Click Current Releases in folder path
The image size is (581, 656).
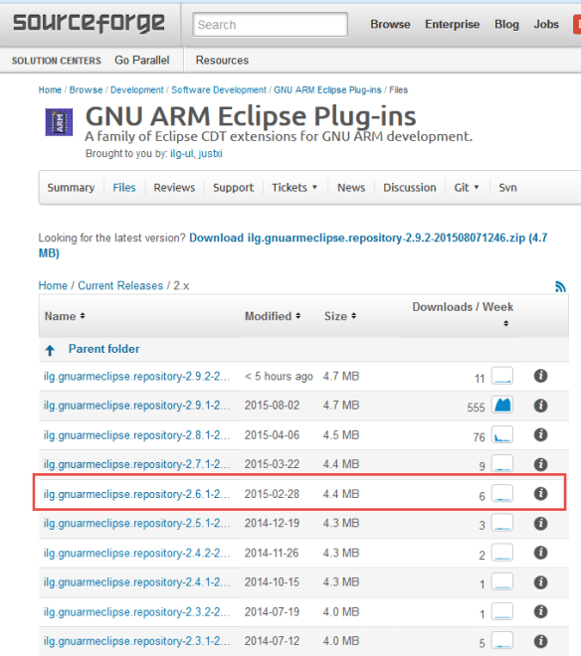click(120, 285)
